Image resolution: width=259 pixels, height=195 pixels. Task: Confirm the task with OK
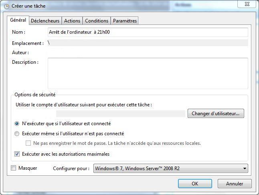tap(195, 184)
